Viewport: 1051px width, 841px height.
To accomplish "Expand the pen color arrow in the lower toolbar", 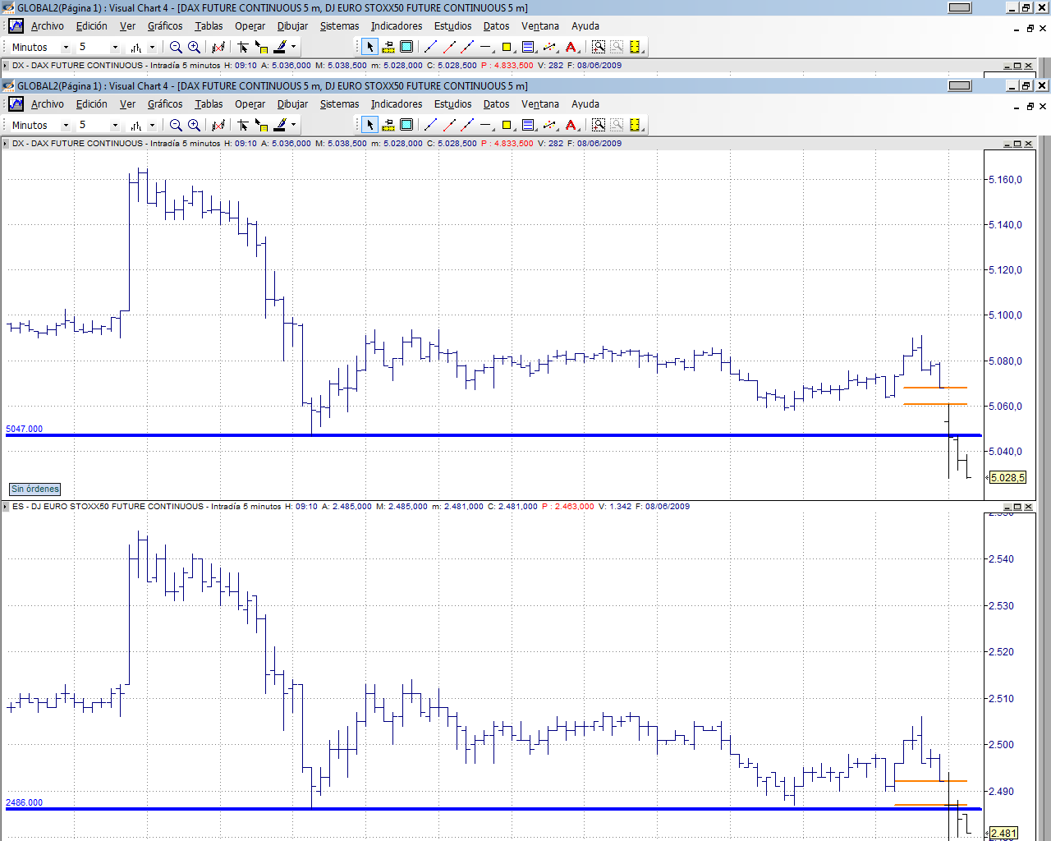I will [293, 125].
